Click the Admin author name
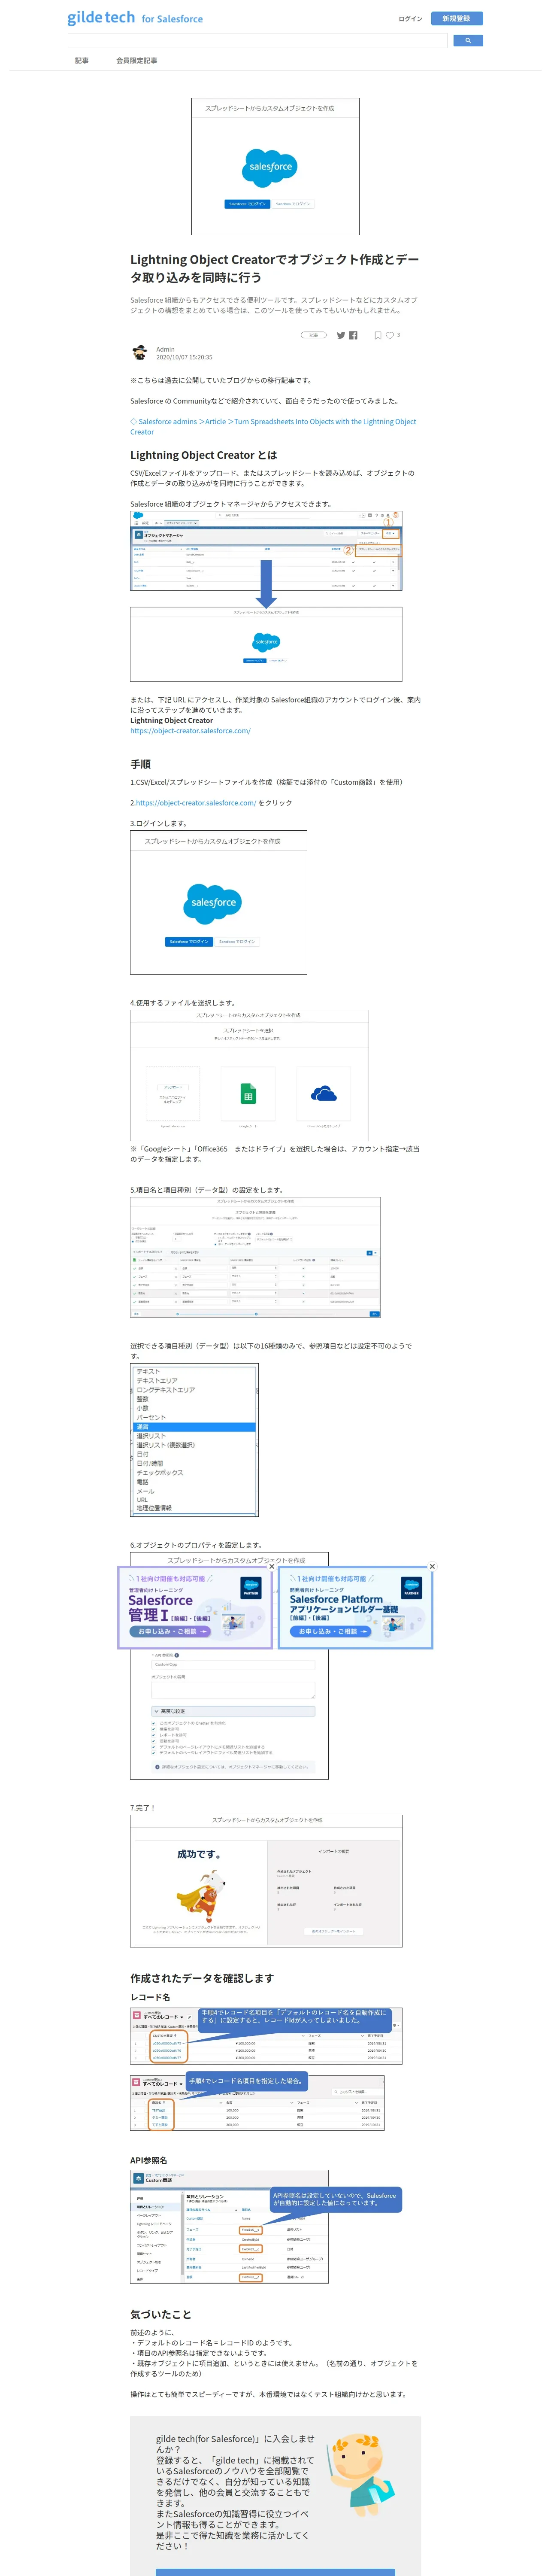The width and height of the screenshot is (551, 2576). tap(165, 349)
